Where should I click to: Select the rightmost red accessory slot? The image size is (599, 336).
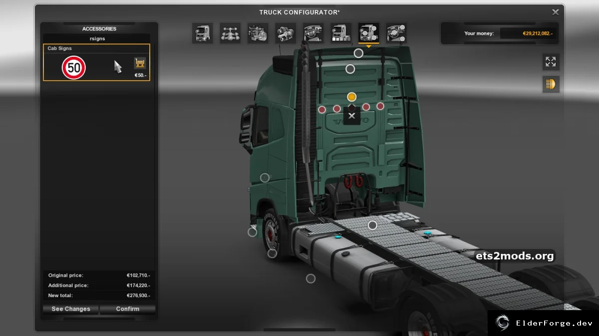[x=380, y=106]
